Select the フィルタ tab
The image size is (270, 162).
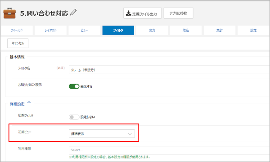[118, 30]
